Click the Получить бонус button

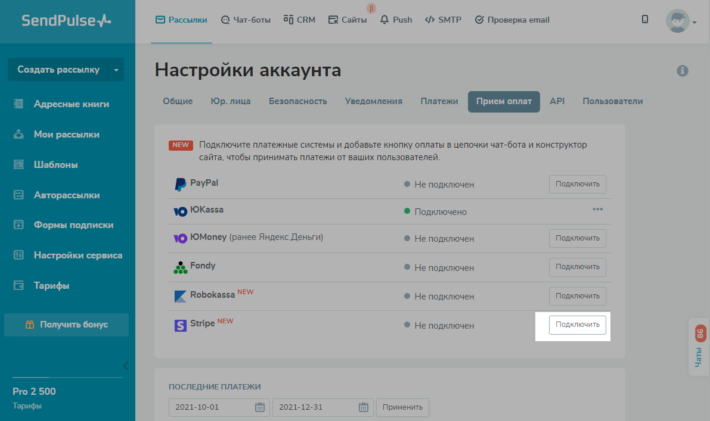[x=66, y=325]
